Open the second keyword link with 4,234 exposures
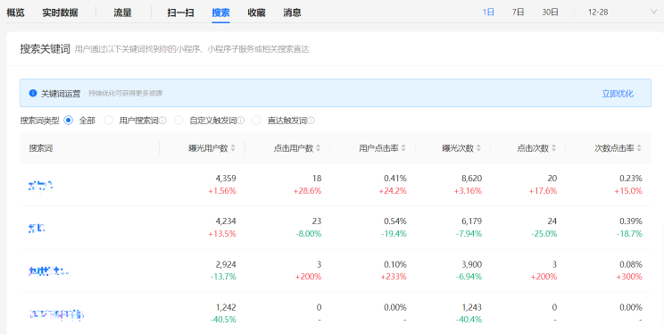The width and height of the screenshot is (664, 334). 37,228
